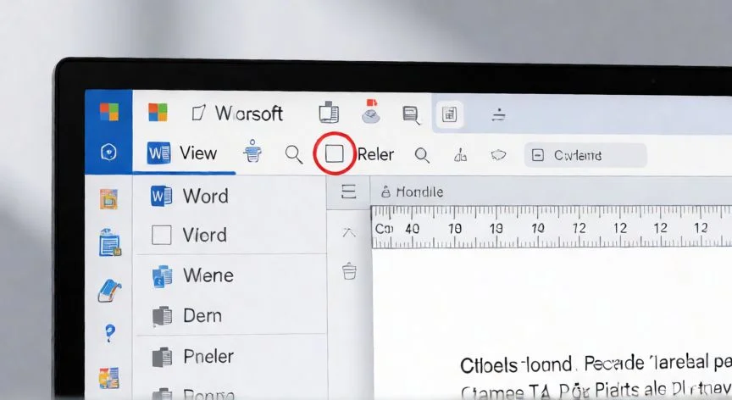The width and height of the screenshot is (732, 400).
Task: Click the Windows logo in the blue corner
Action: (109, 112)
